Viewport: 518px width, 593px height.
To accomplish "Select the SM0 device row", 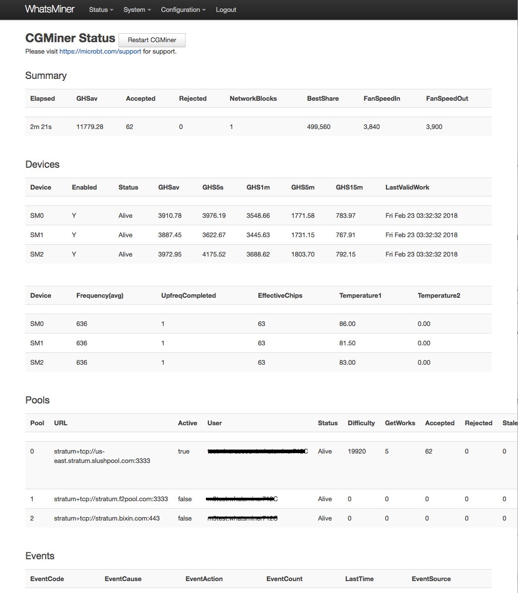I will click(37, 215).
